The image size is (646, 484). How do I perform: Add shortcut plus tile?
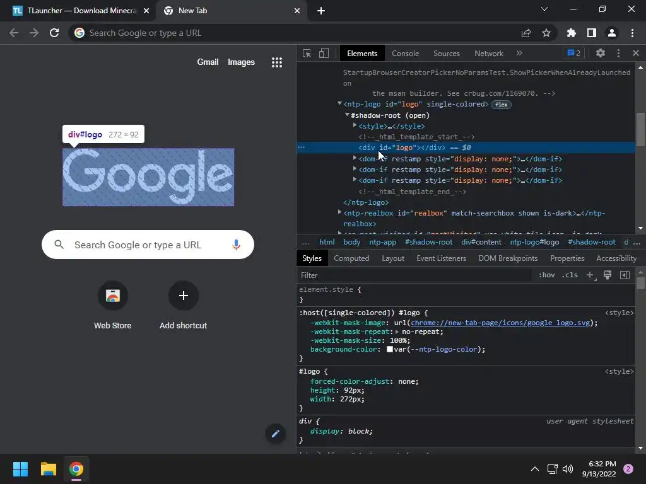[x=184, y=305]
